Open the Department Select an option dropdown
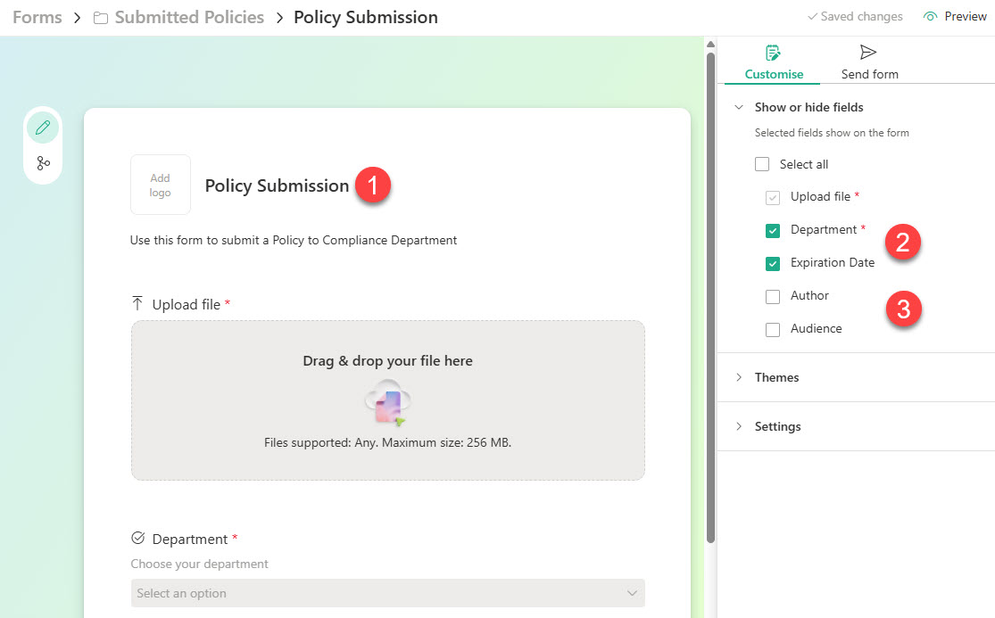Screen dimensions: 995x618 click(x=387, y=593)
